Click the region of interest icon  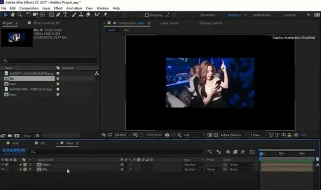click(x=210, y=135)
